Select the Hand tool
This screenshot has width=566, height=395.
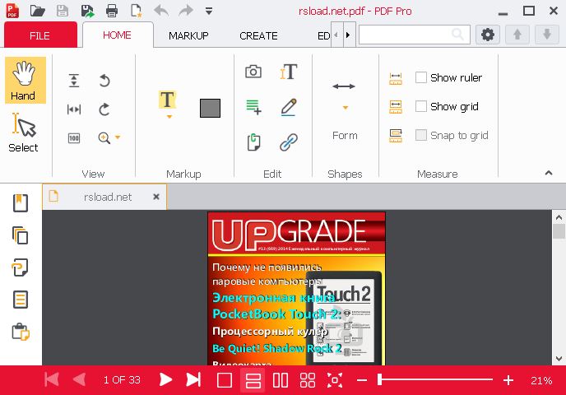[23, 81]
